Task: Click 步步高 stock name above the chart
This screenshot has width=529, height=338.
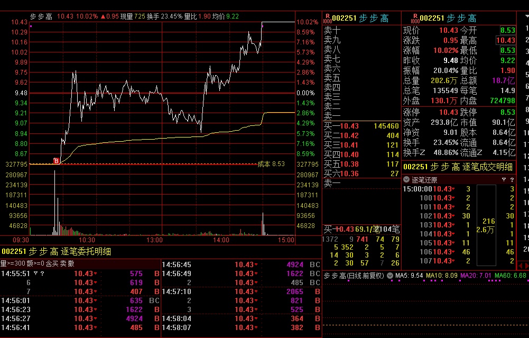Action: tap(41, 16)
